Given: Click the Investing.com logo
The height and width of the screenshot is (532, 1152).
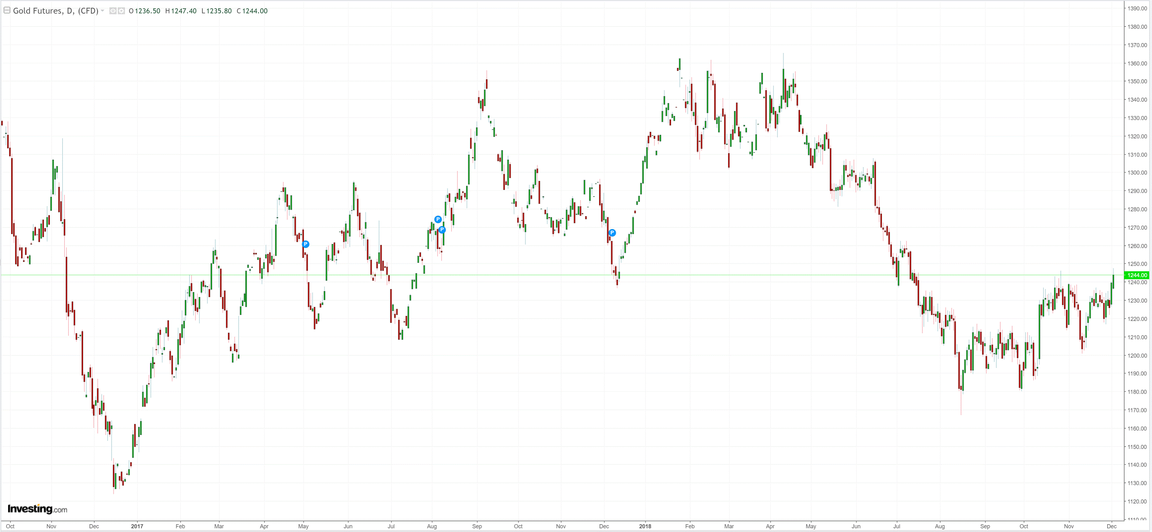Looking at the screenshot, I should tap(37, 509).
